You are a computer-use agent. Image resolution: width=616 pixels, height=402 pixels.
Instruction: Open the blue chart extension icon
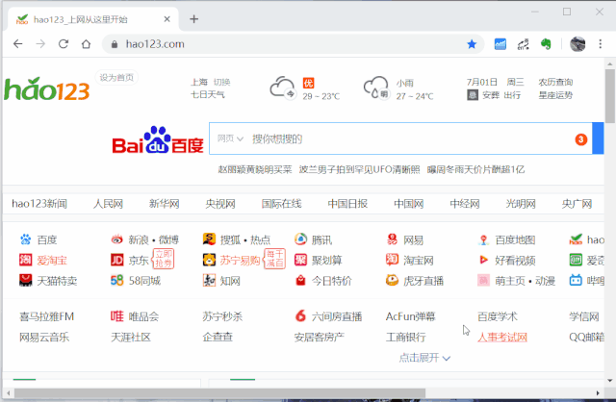click(500, 44)
